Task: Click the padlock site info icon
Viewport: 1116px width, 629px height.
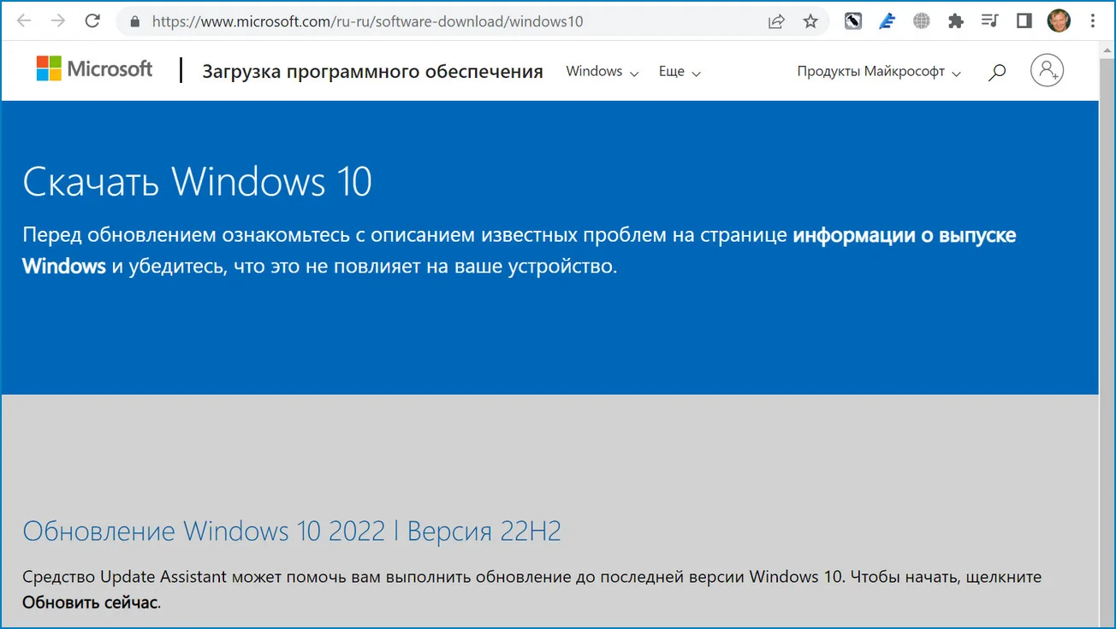Action: 134,21
